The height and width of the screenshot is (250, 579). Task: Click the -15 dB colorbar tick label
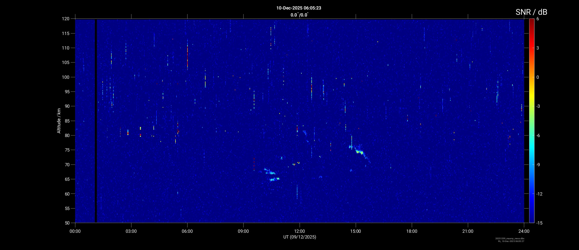[x=539, y=223]
